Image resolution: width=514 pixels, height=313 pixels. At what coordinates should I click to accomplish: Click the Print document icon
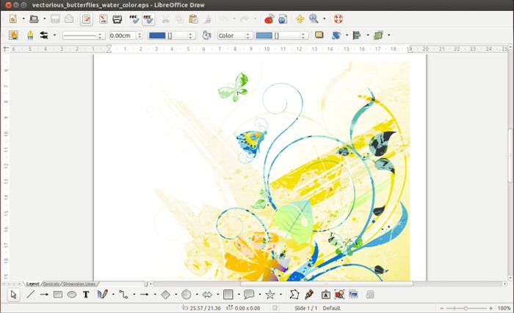pyautogui.click(x=117, y=18)
